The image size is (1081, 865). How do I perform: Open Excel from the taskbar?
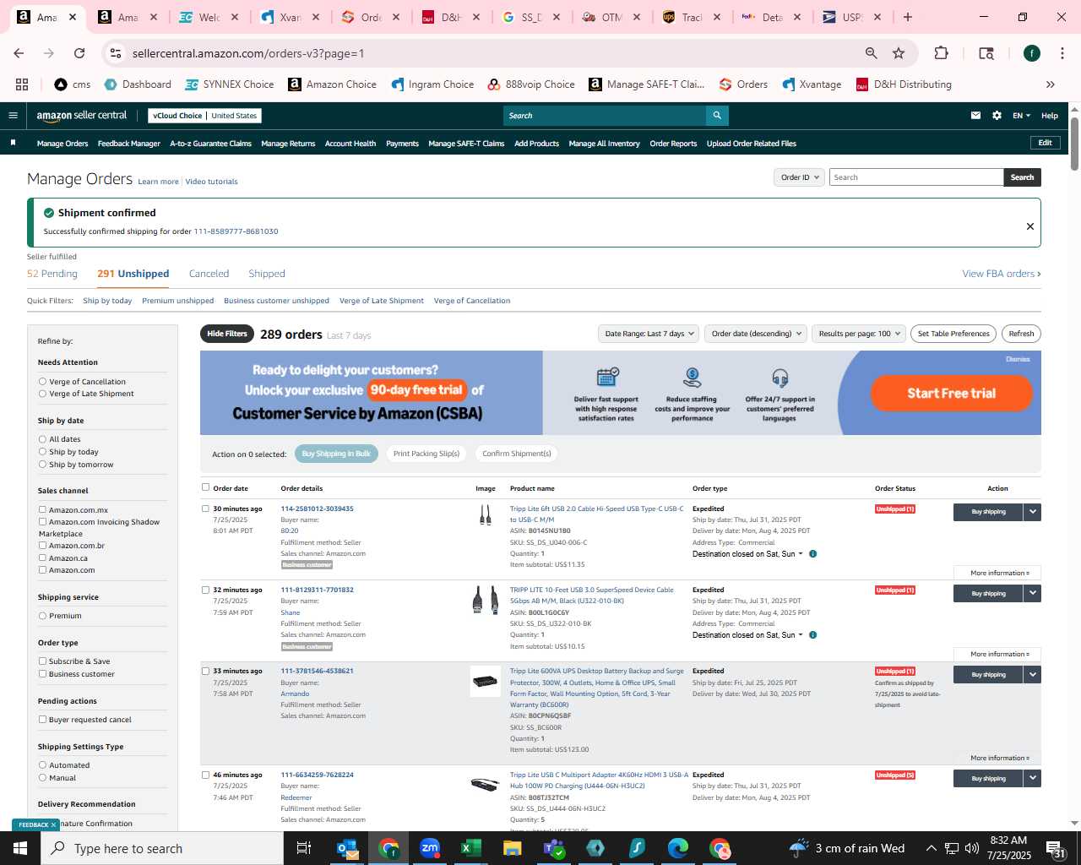[x=471, y=848]
